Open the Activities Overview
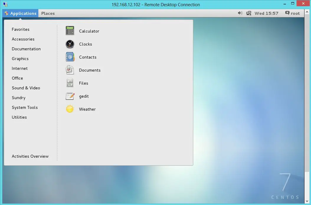 (x=30, y=156)
